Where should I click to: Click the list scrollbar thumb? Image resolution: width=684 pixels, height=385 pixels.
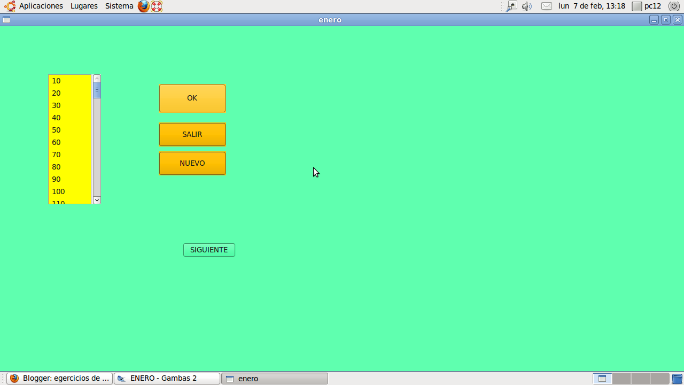(97, 90)
